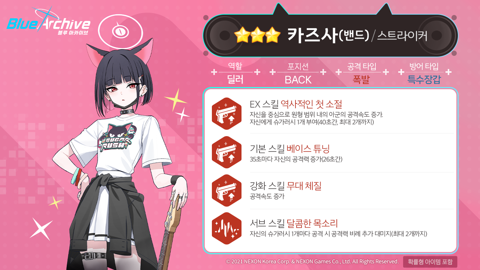
Task: Select the third gold star
Action: pyautogui.click(x=273, y=35)
